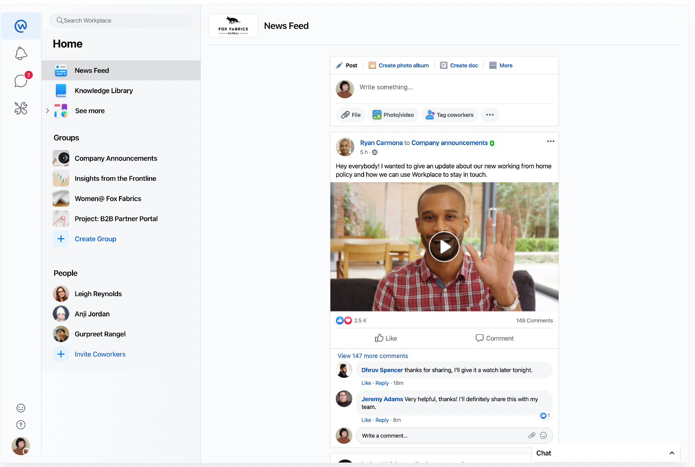The image size is (695, 467).
Task: Attach a File to a new post
Action: tap(350, 114)
